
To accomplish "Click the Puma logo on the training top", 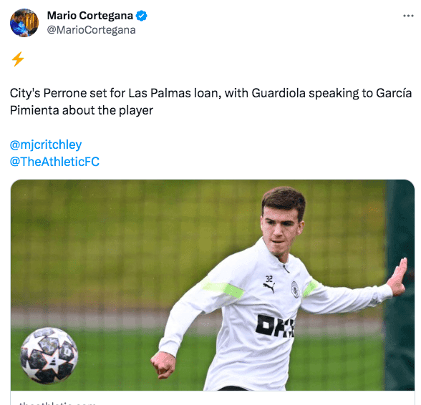I will point(269,288).
